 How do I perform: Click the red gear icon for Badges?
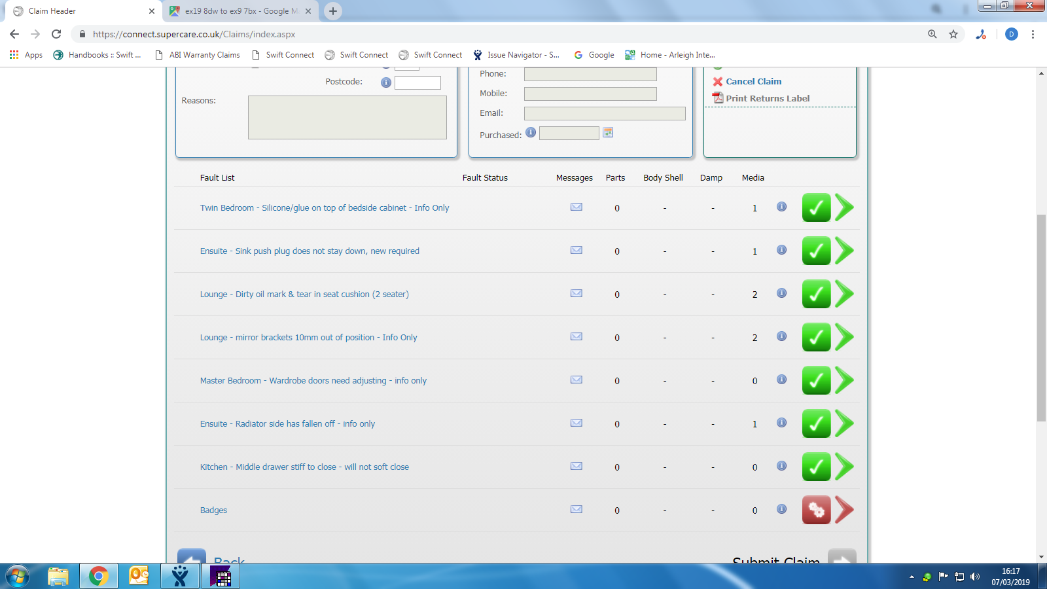coord(816,510)
